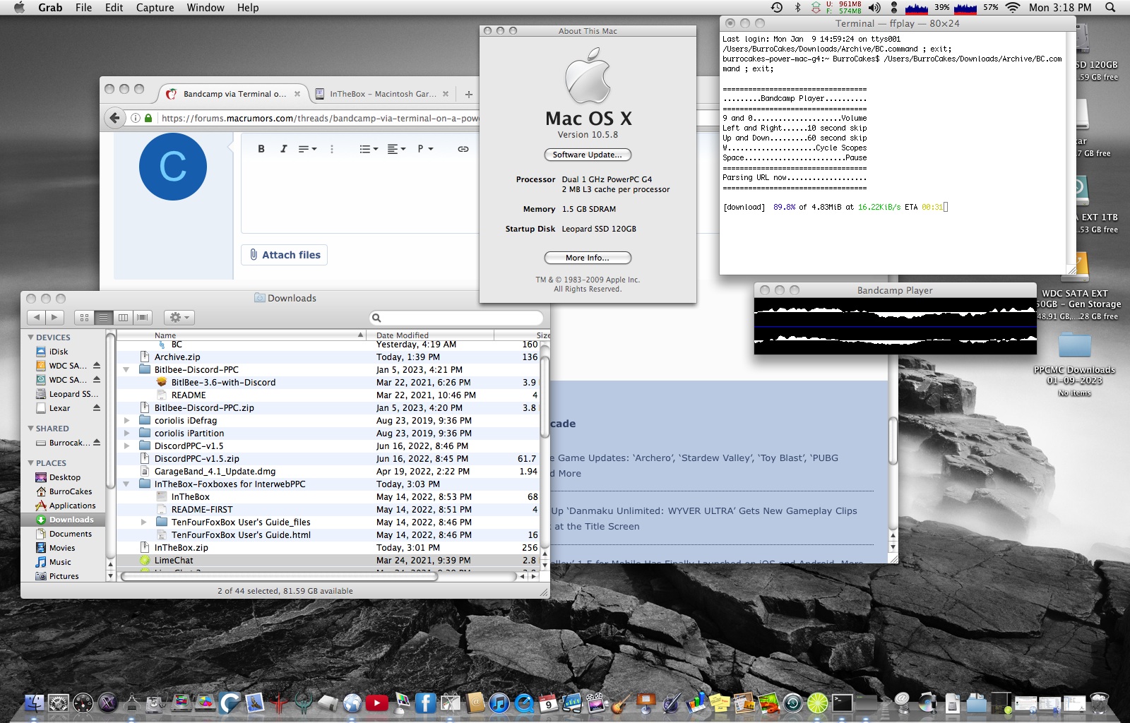Open Terminal from the Dock

pos(842,703)
